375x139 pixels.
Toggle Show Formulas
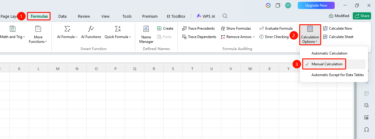(236, 28)
